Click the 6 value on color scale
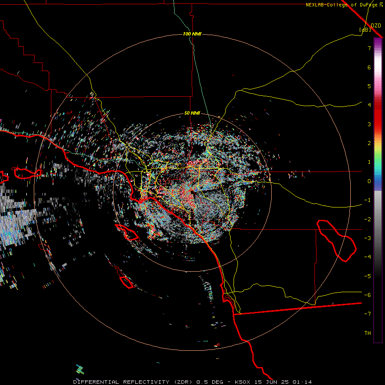Screen dimensions: 385x385 point(369,67)
